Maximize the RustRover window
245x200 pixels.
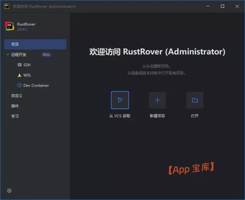point(222,6)
